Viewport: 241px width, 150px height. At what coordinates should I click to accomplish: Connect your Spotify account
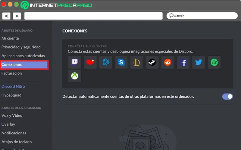click(x=214, y=62)
